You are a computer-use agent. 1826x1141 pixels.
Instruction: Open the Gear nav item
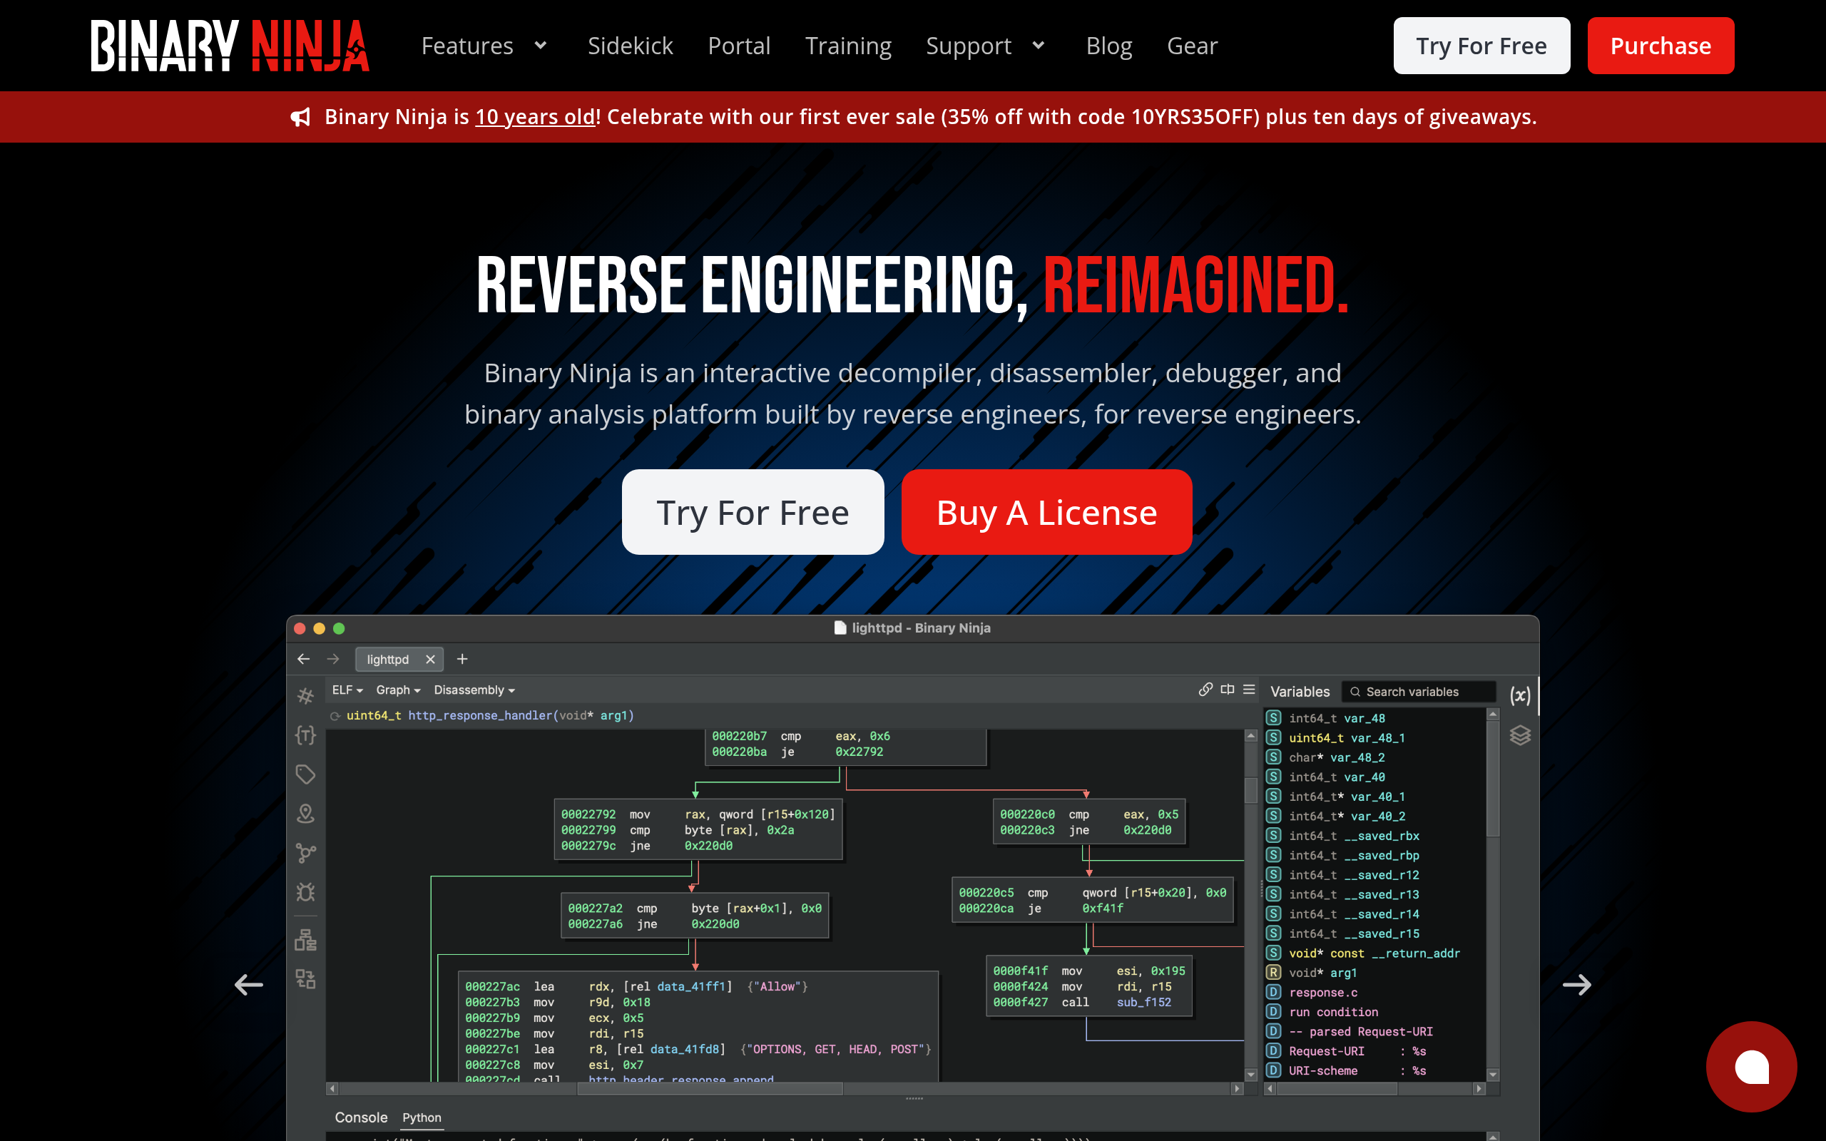coord(1192,46)
